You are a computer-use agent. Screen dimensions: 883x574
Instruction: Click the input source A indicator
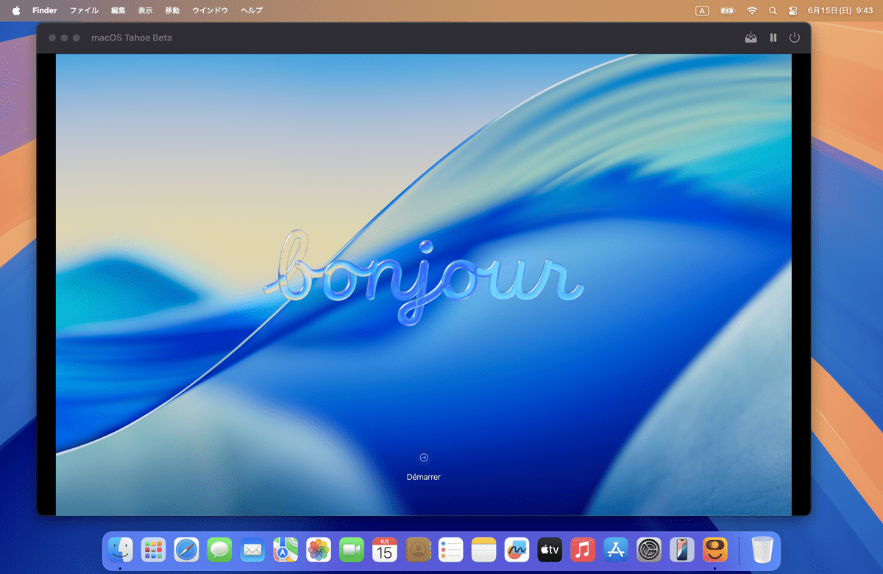coord(702,11)
